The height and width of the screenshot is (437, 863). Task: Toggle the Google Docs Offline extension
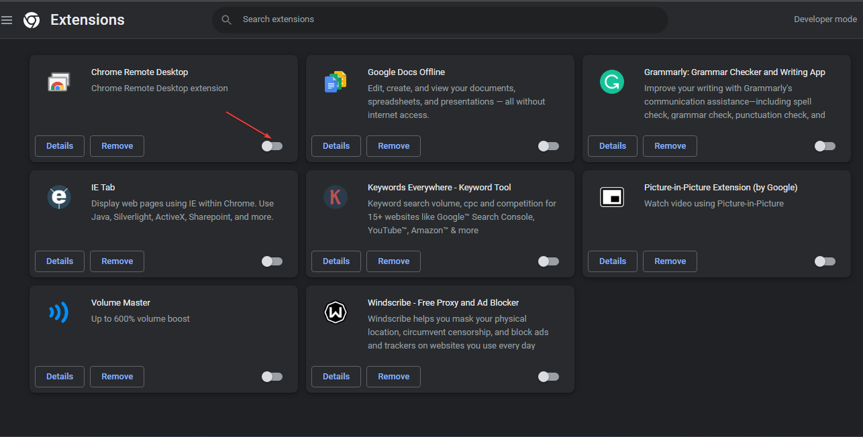[548, 146]
